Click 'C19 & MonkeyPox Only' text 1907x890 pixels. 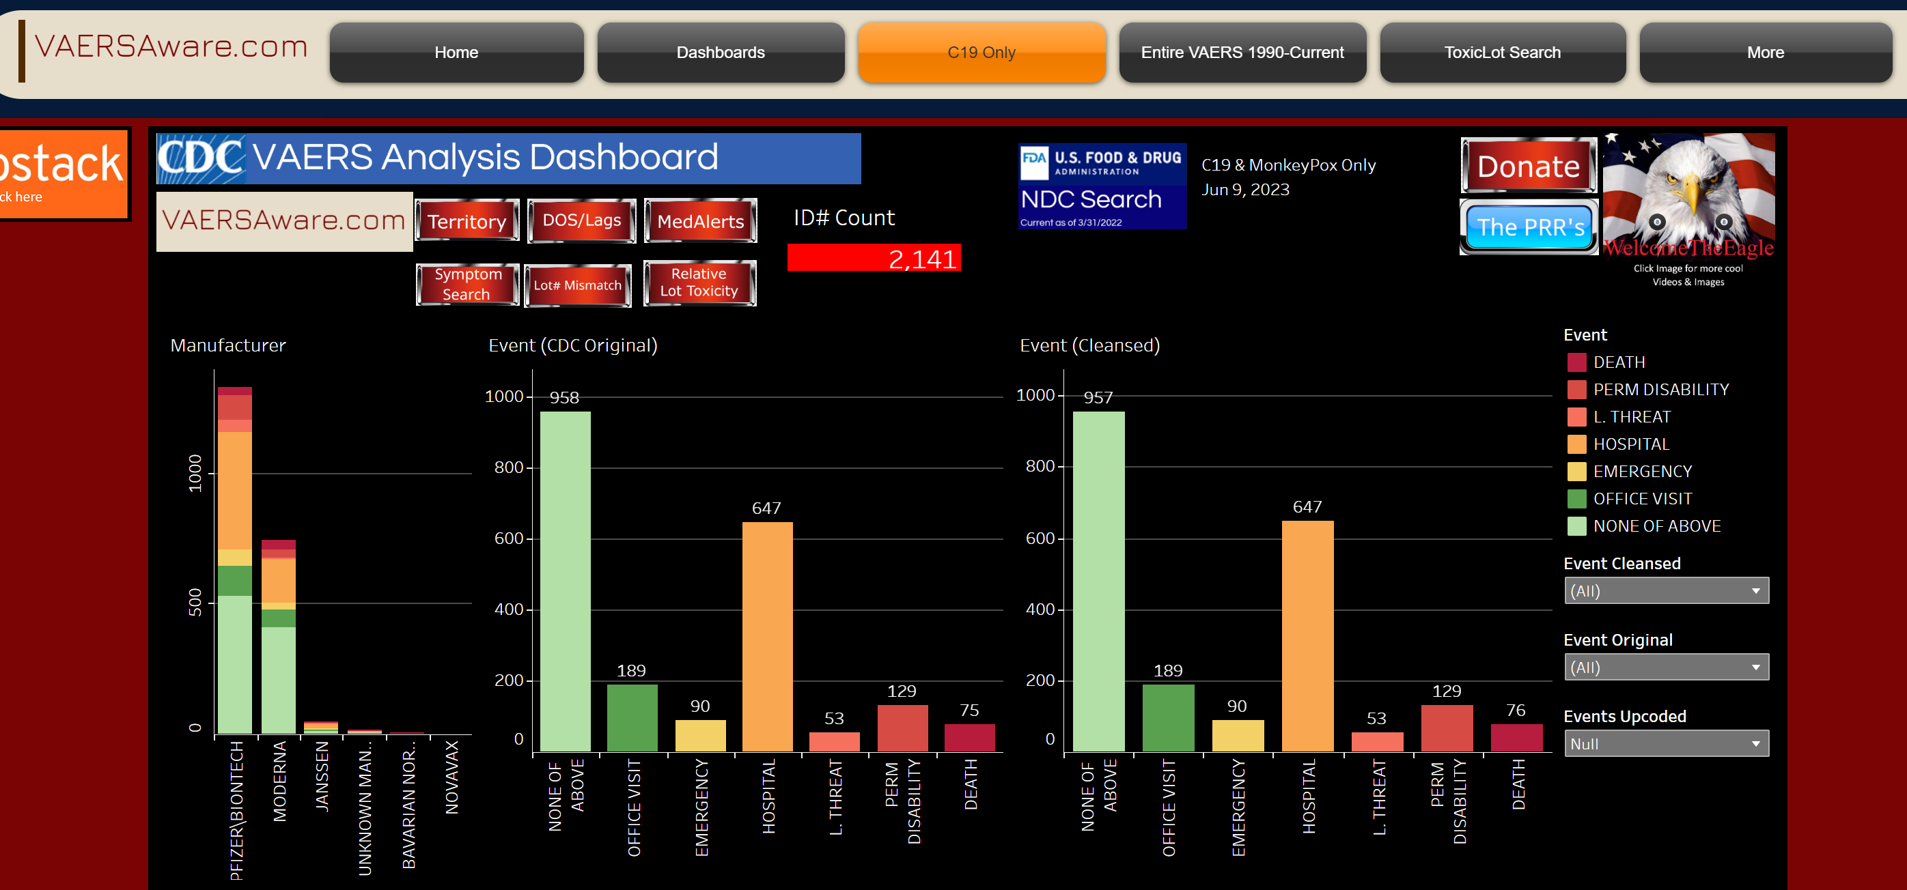click(1288, 165)
